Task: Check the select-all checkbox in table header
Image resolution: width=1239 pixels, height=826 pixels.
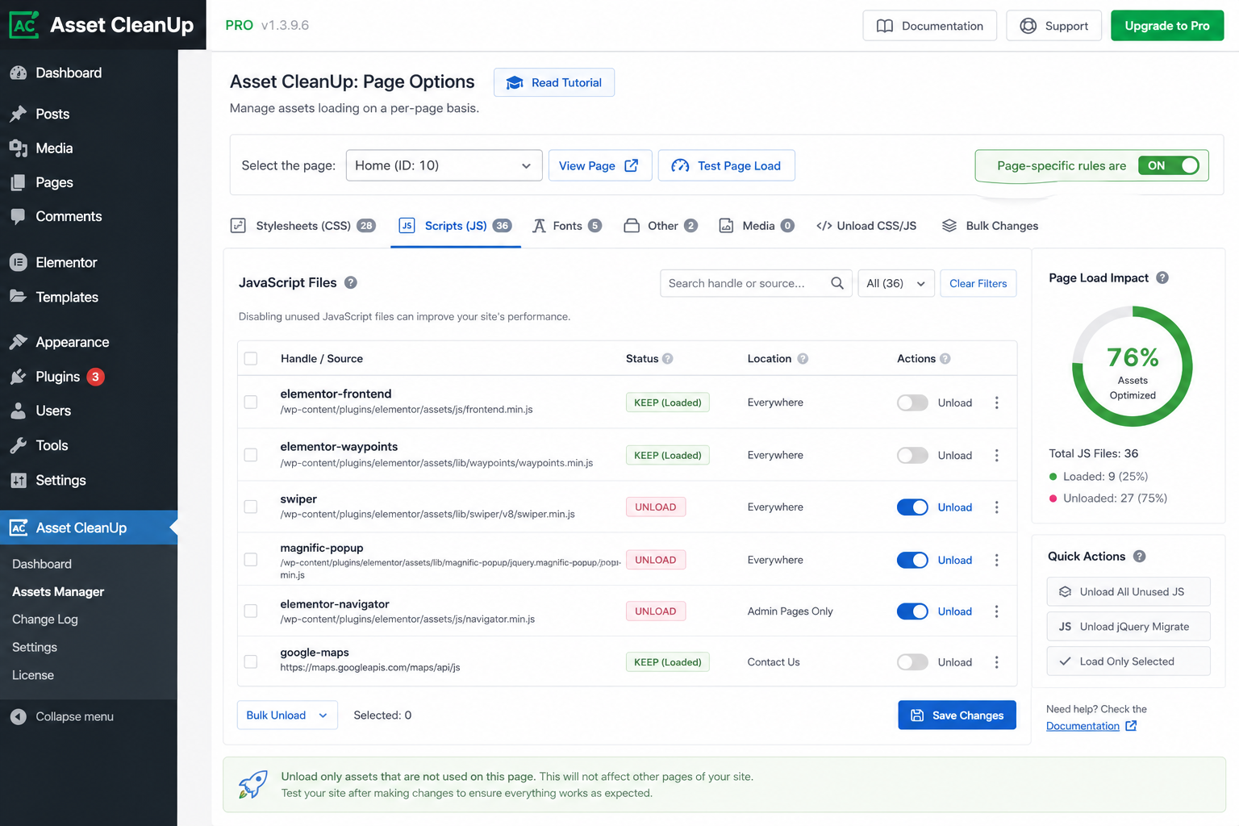Action: 251,359
